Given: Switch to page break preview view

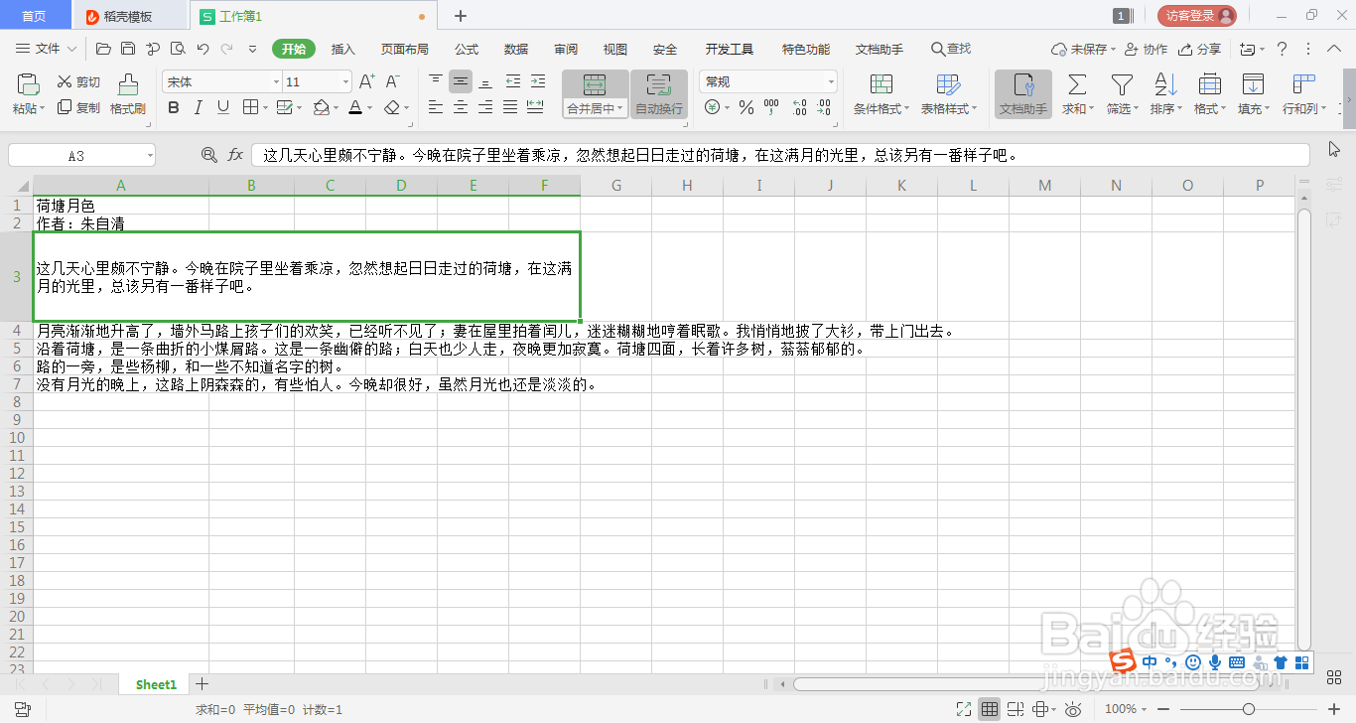Looking at the screenshot, I should coord(1015,709).
